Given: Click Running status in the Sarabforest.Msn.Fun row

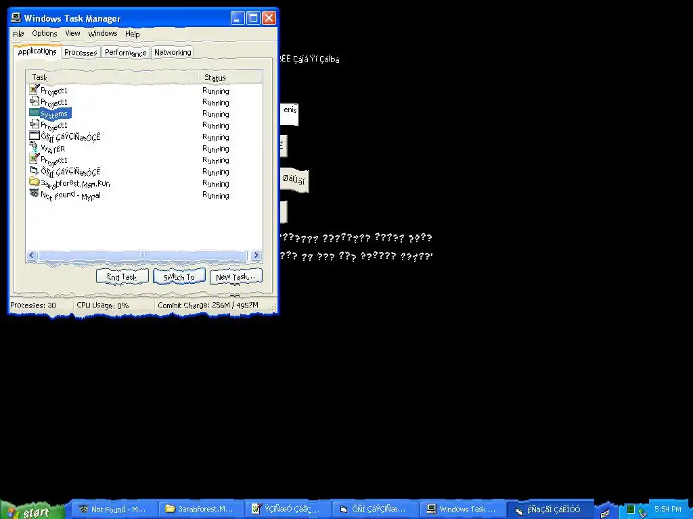Looking at the screenshot, I should tap(216, 184).
